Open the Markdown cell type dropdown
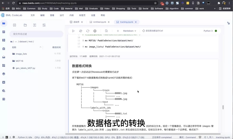233x139 pixels. [x=129, y=31]
